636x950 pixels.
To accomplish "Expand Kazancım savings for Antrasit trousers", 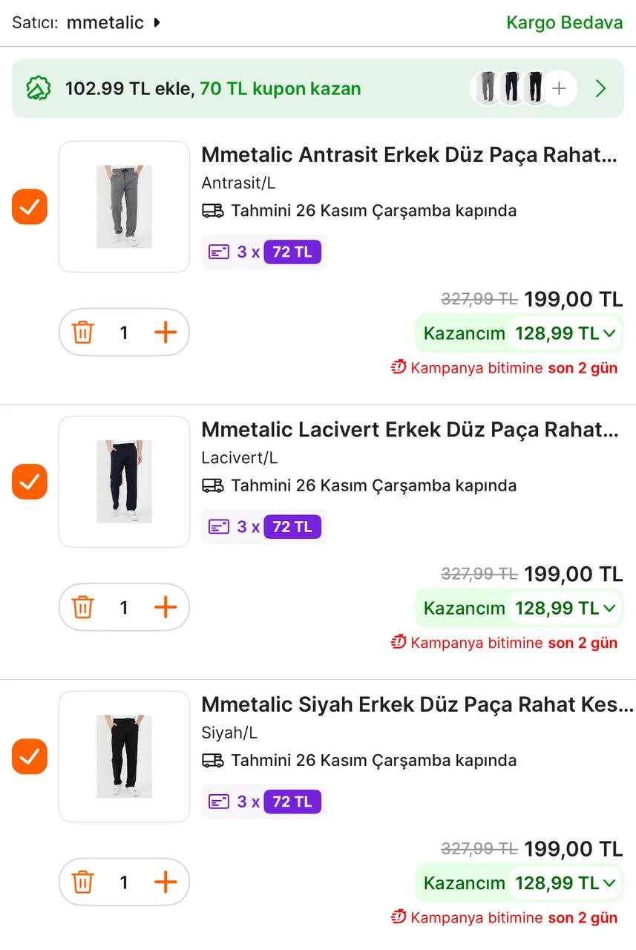I will 609,333.
